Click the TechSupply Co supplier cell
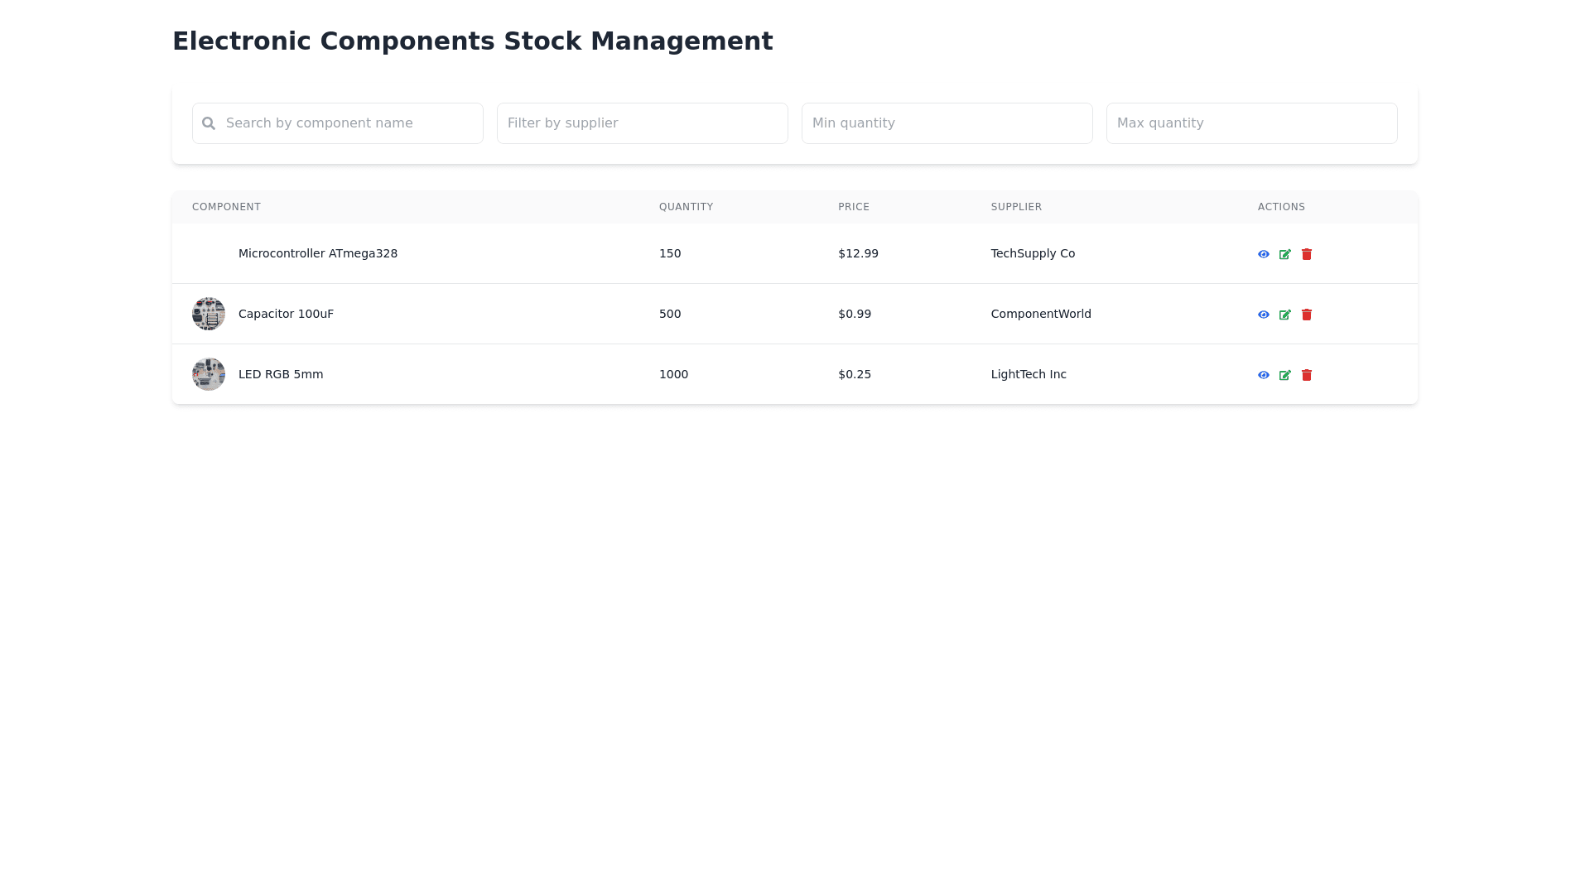This screenshot has width=1590, height=894. 1033,253
